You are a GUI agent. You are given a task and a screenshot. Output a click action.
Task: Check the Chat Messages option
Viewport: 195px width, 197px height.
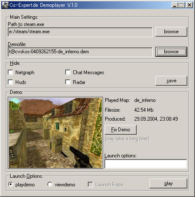68,72
